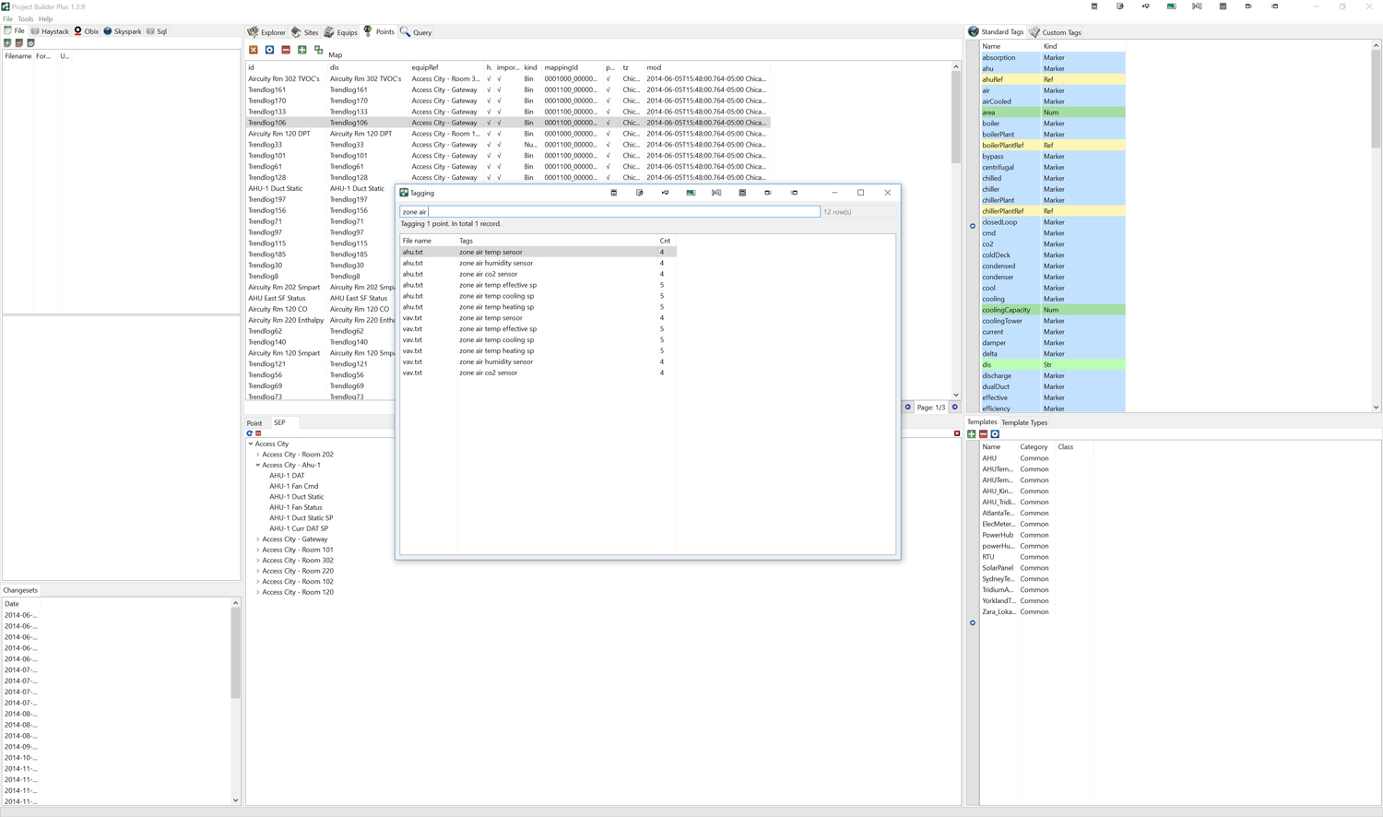Viewport: 1383px width, 817px height.
Task: Click the delete points icon in Points toolbar
Action: [x=253, y=50]
